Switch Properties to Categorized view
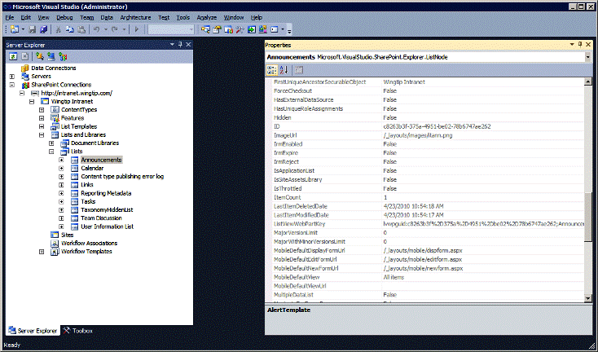Image resolution: width=598 pixels, height=352 pixels. click(x=272, y=70)
